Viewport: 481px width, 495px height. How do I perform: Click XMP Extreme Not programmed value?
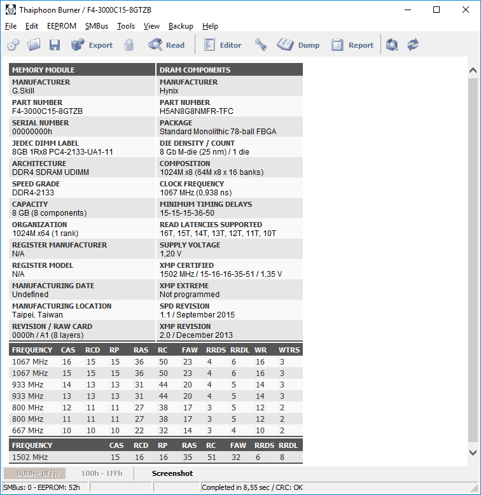click(190, 295)
